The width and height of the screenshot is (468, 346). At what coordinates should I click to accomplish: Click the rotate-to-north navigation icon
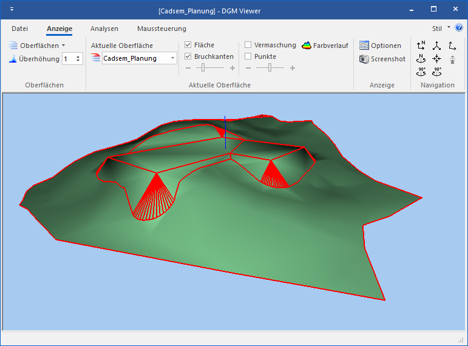click(421, 59)
